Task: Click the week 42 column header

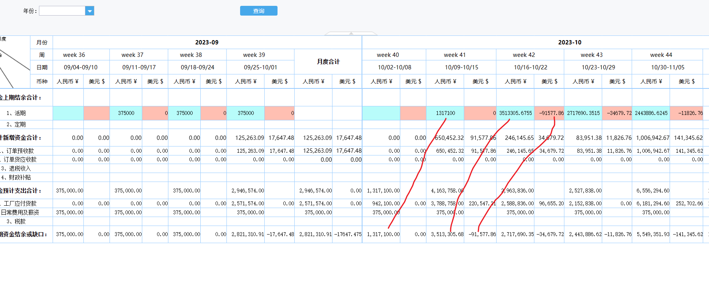Action: 524,55
